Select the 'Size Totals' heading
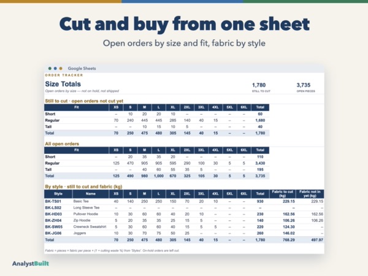The width and height of the screenshot is (368, 276). [x=63, y=84]
